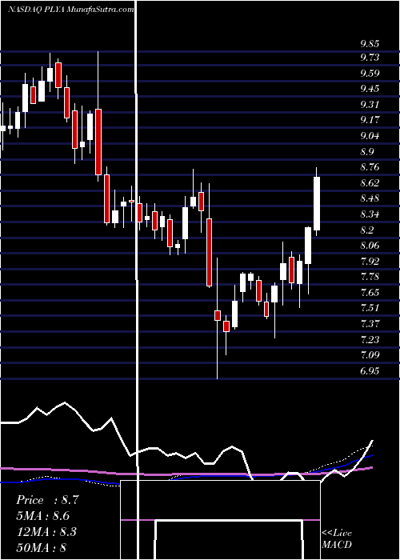400x560 pixels.
Task: Click the latest tall white candlestick nearest the price axis
Action: point(317,203)
